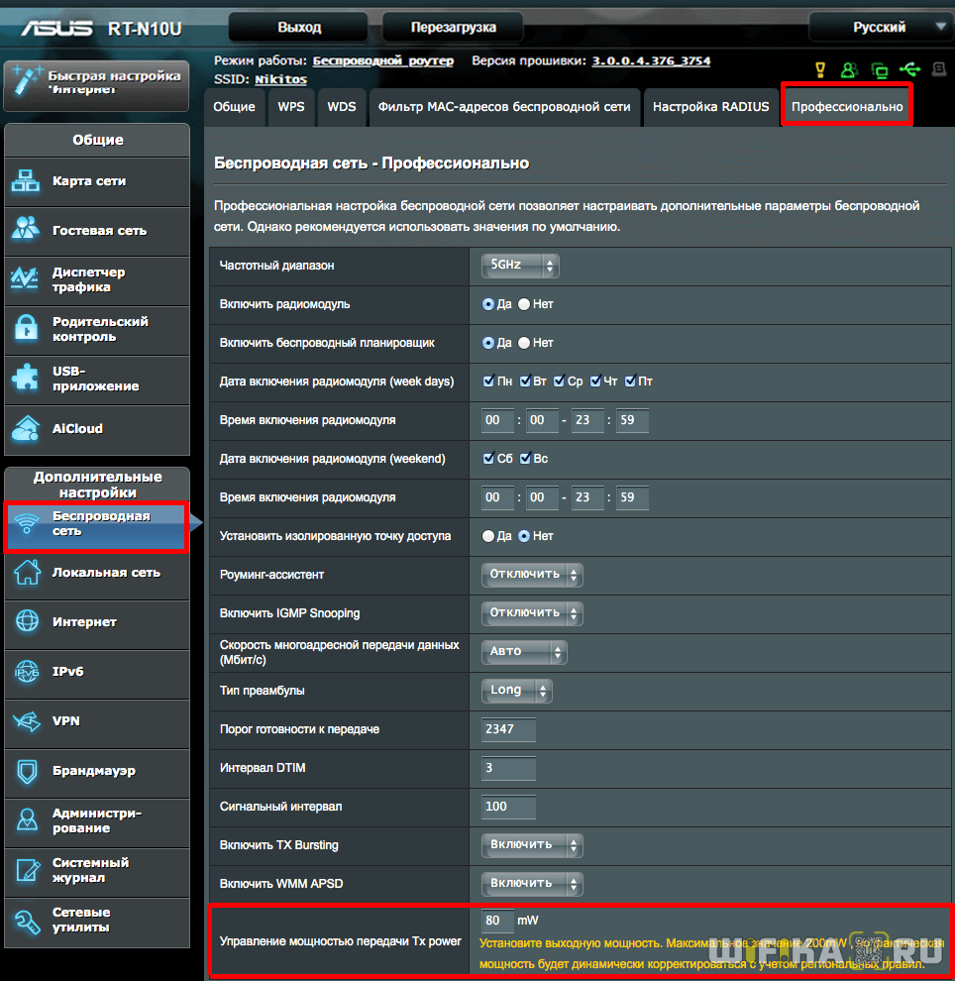Uncheck the Пн weekday checkbox

pyautogui.click(x=488, y=381)
